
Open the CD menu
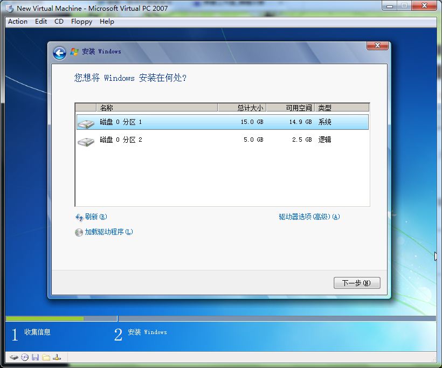59,22
